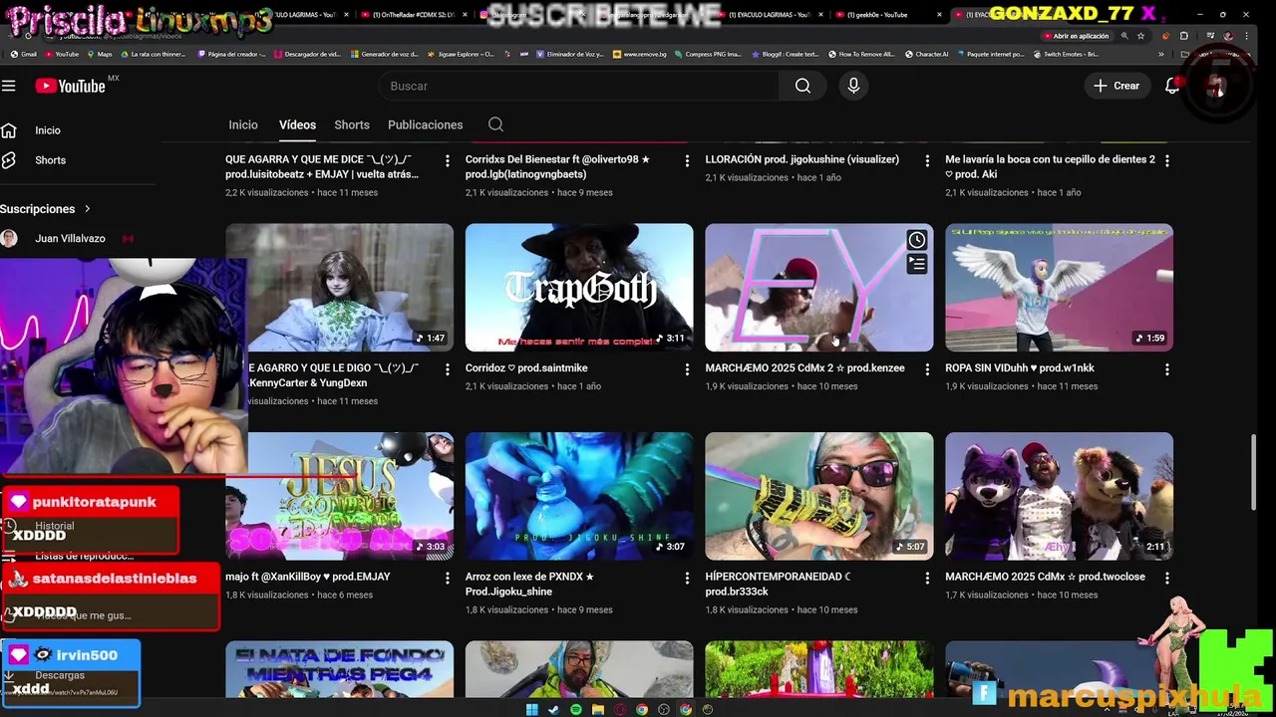Click the Buscar search field
The image size is (1276, 717).
click(x=578, y=86)
